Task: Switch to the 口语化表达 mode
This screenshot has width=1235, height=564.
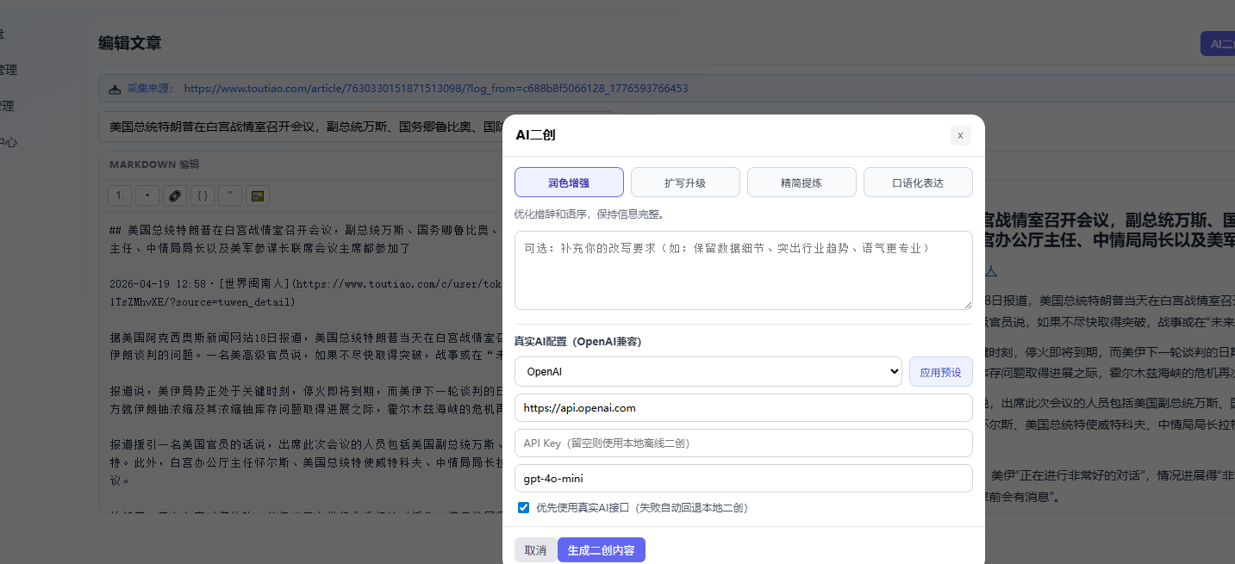Action: (x=918, y=183)
